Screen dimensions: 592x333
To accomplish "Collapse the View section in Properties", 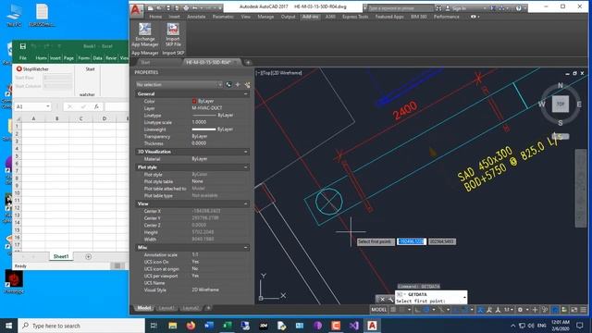I will (246, 203).
